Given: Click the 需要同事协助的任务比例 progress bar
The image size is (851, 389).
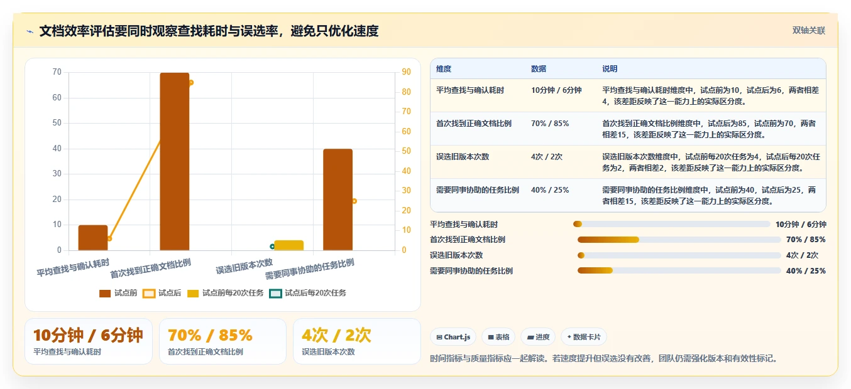Looking at the screenshot, I should 679,271.
